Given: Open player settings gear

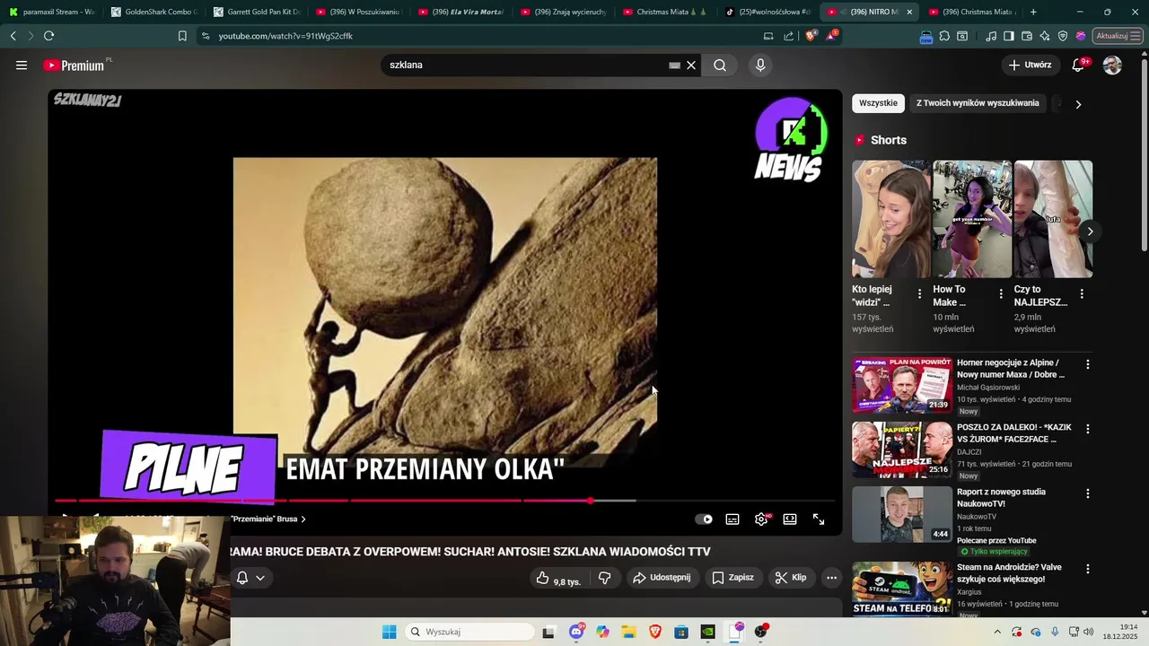Looking at the screenshot, I should (761, 519).
